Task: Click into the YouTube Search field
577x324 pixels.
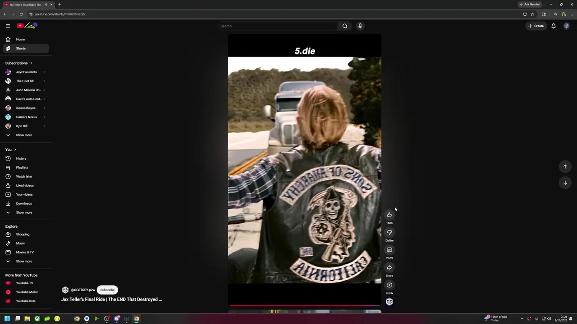Action: [277, 26]
